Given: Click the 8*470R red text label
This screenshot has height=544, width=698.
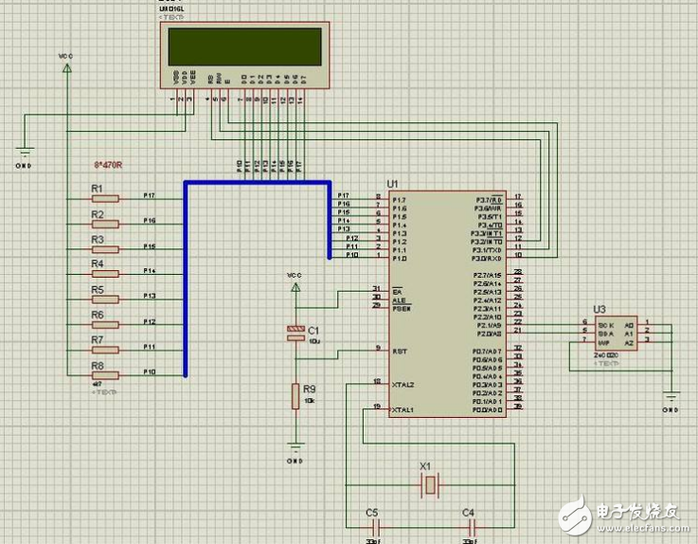Looking at the screenshot, I should [107, 164].
